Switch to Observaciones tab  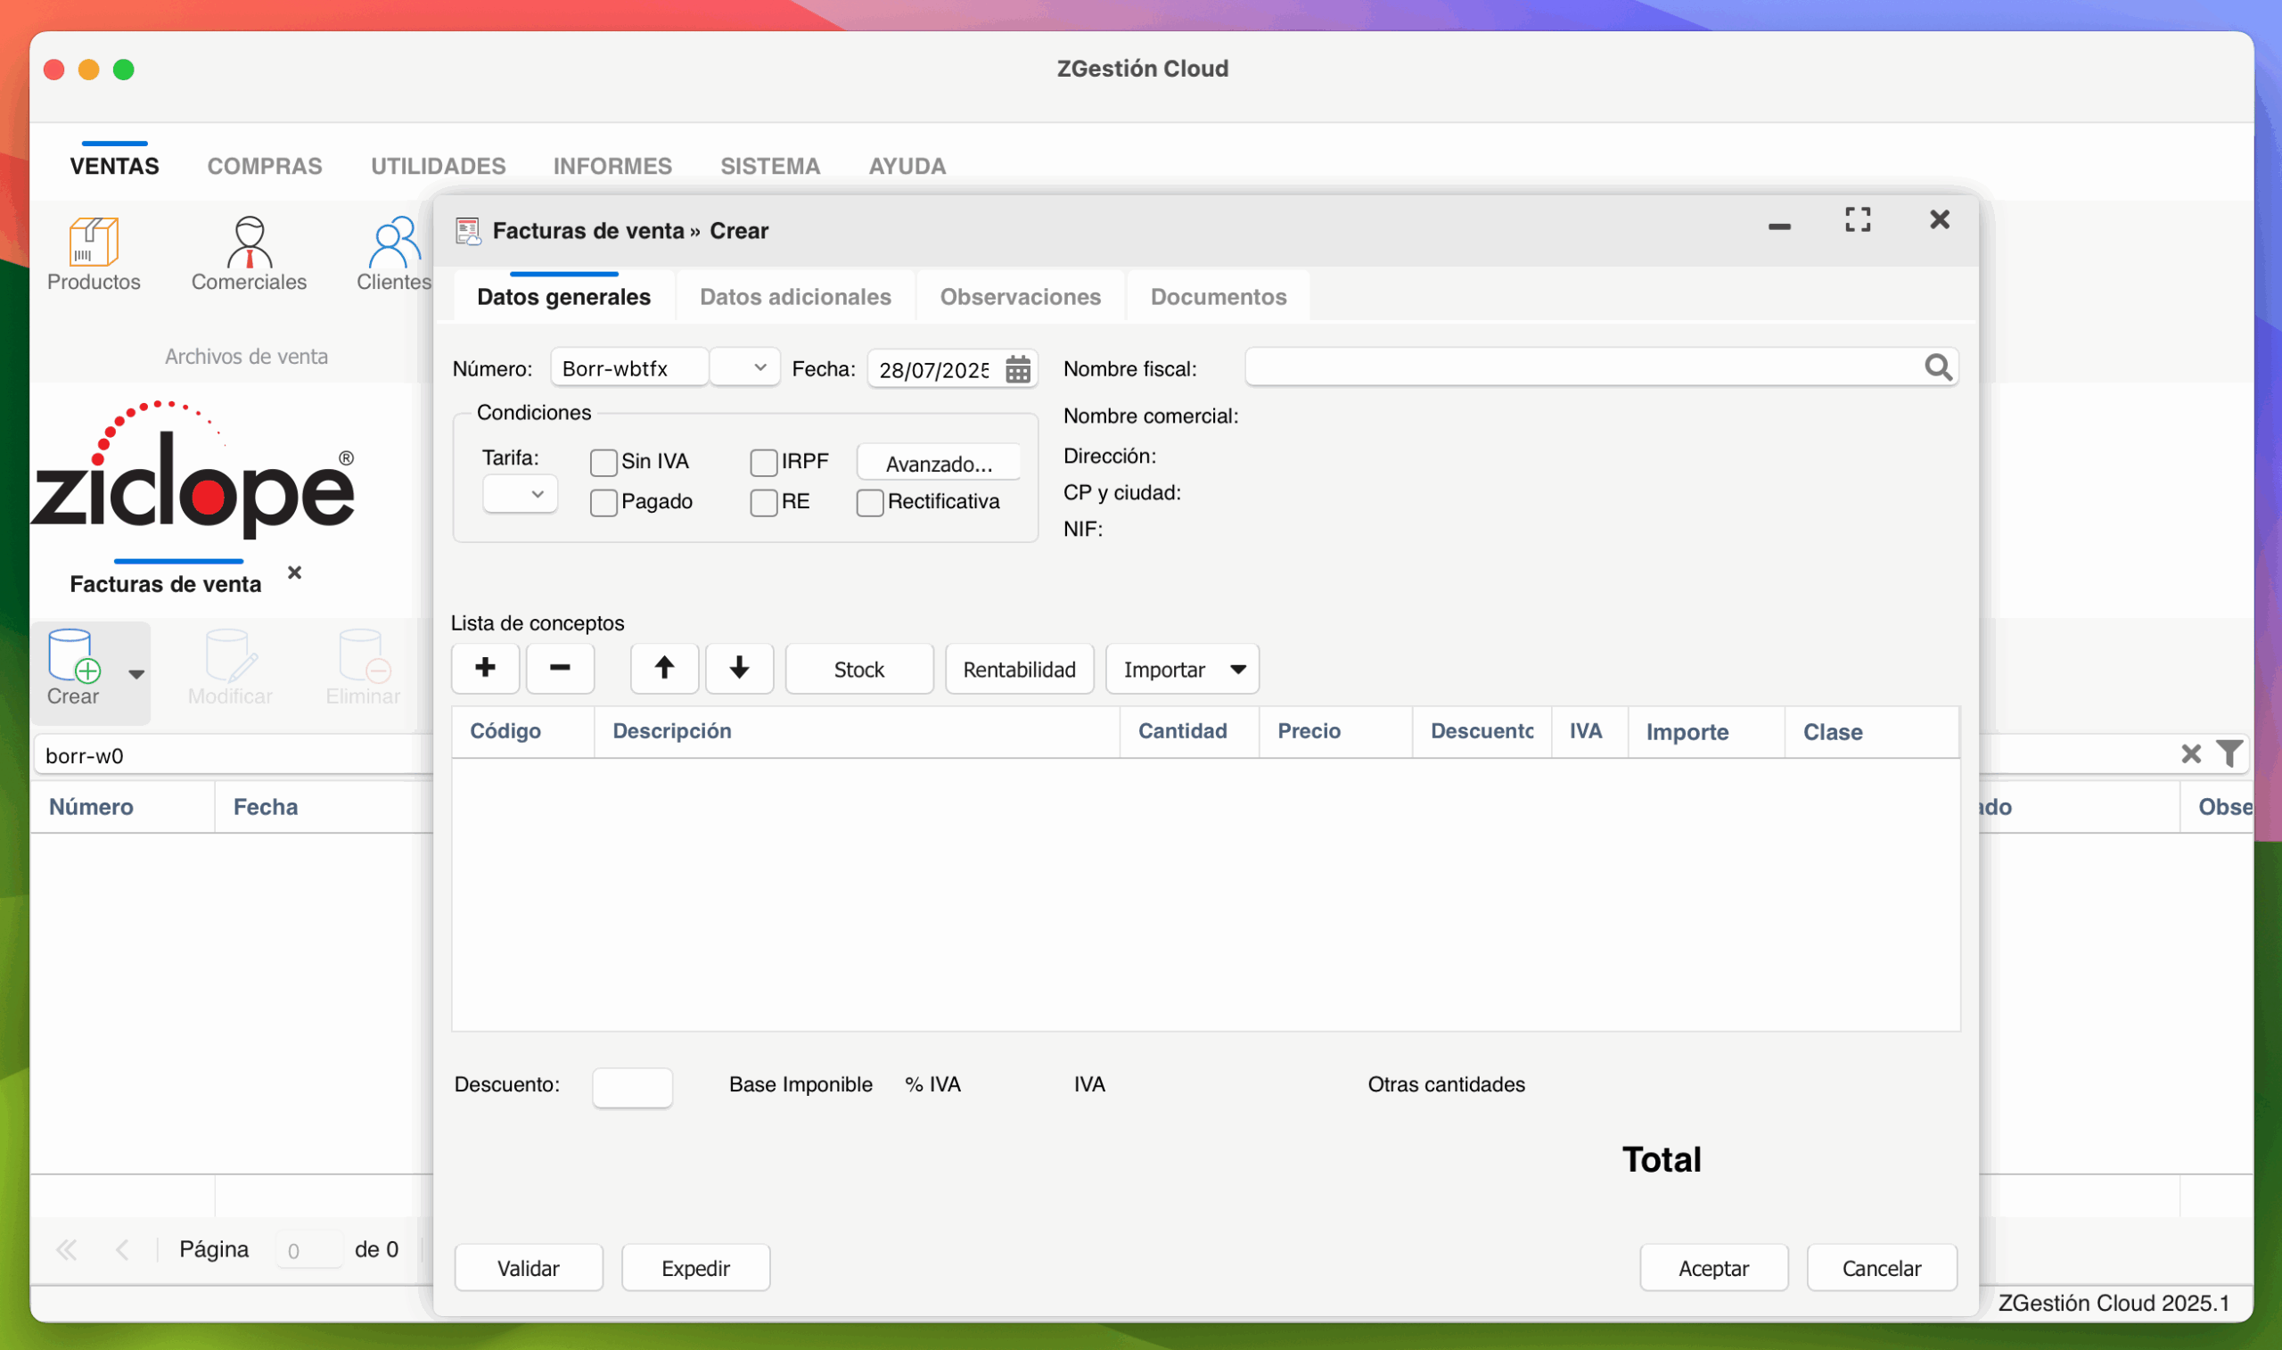click(1020, 297)
